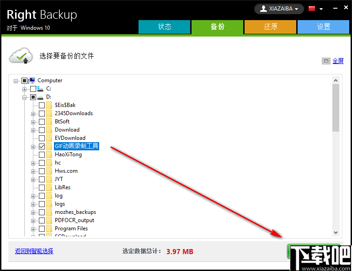The width and height of the screenshot is (352, 271).
Task: Check the 2345Downloads checkbox
Action: (42, 113)
